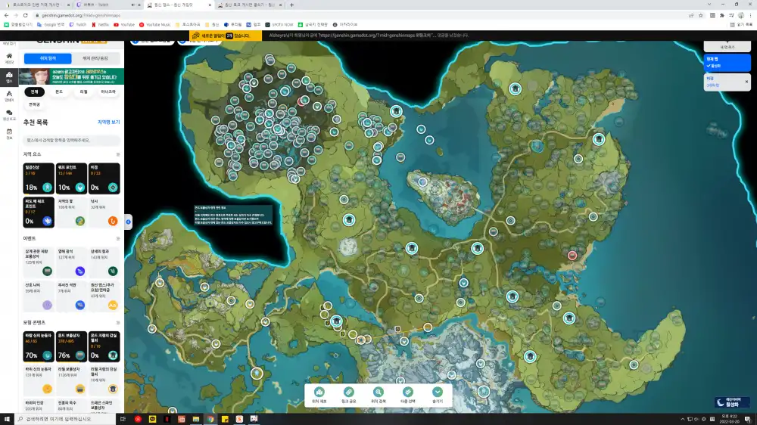Collapse the left sidebar panel arrow

128,222
